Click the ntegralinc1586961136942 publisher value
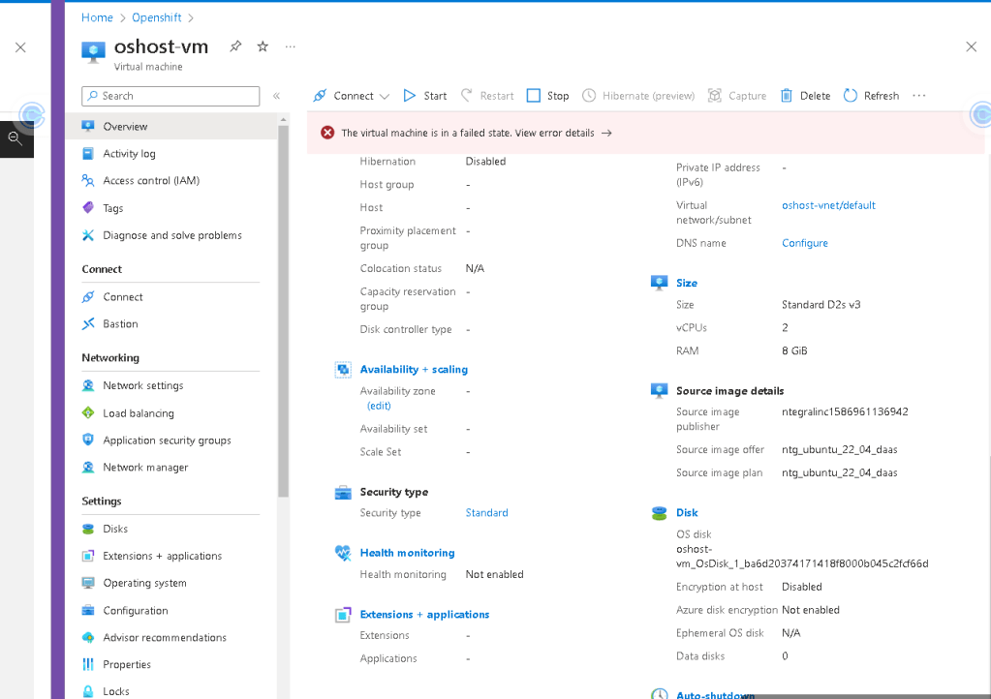 tap(845, 411)
